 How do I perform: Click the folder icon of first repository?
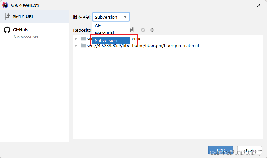pyautogui.click(x=83, y=39)
